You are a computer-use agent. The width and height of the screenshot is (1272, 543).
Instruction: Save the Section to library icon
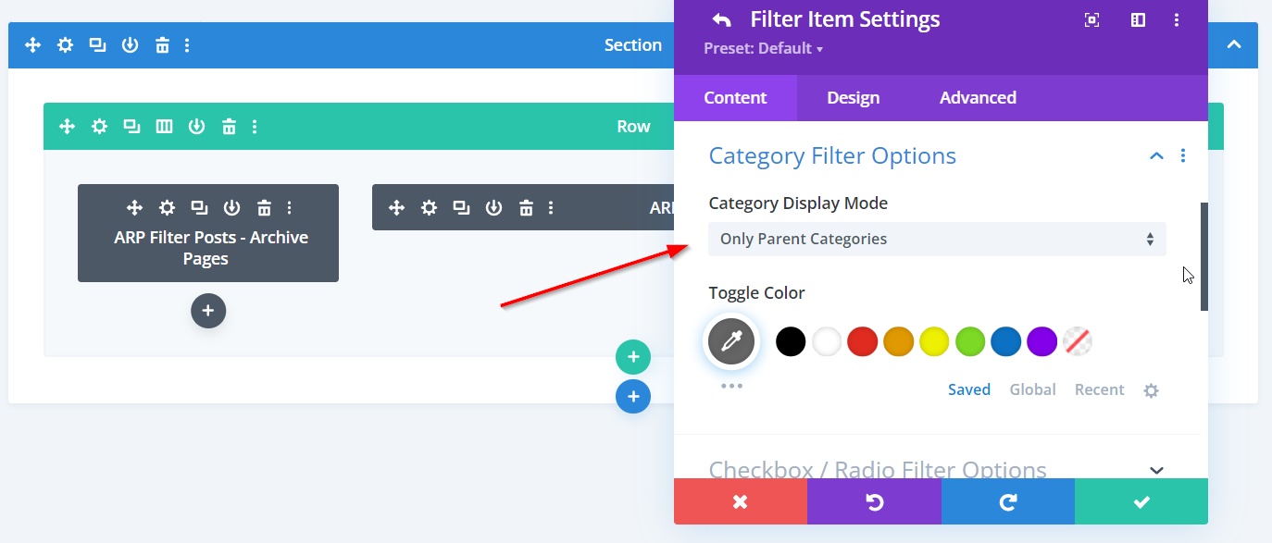130,45
